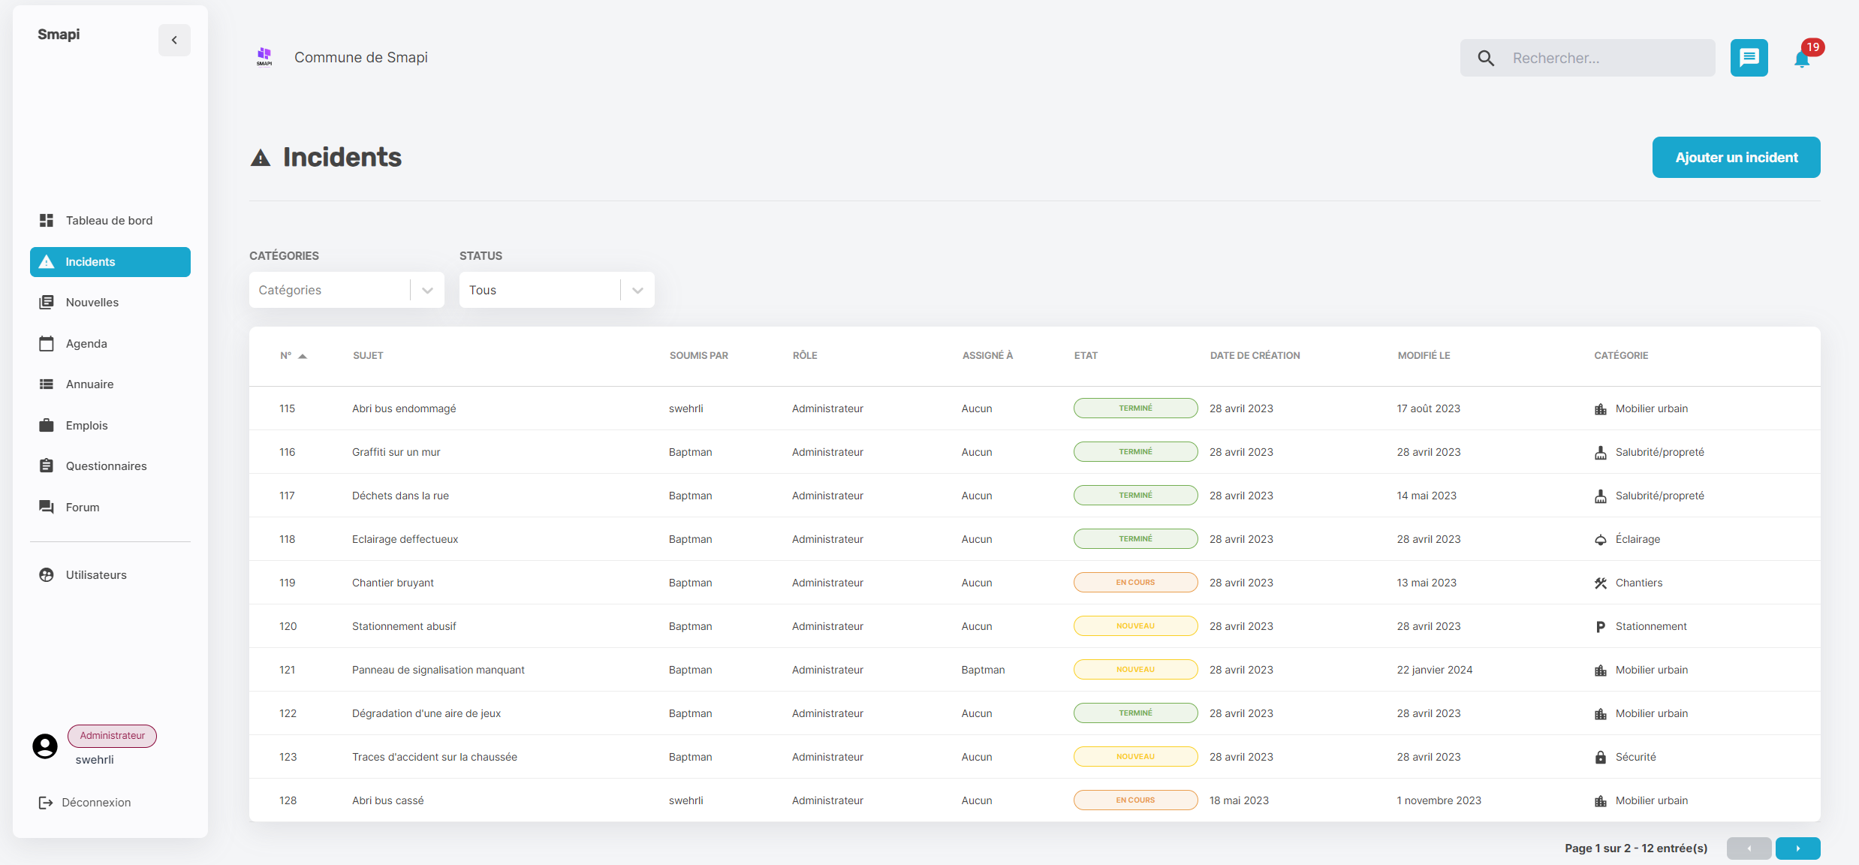Click the Emplois sidebar icon
Viewport: 1859px width, 865px height.
47,424
